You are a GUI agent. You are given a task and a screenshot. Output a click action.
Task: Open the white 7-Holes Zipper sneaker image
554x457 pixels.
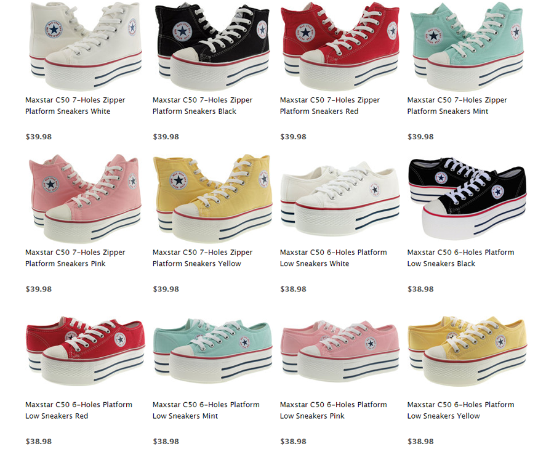[x=86, y=46]
